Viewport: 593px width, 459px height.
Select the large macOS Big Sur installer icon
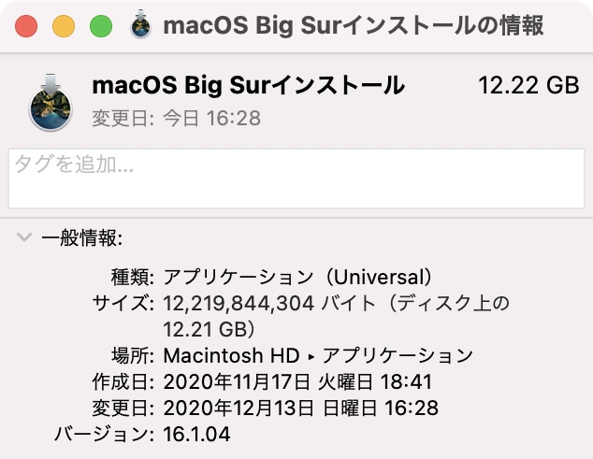(x=51, y=103)
